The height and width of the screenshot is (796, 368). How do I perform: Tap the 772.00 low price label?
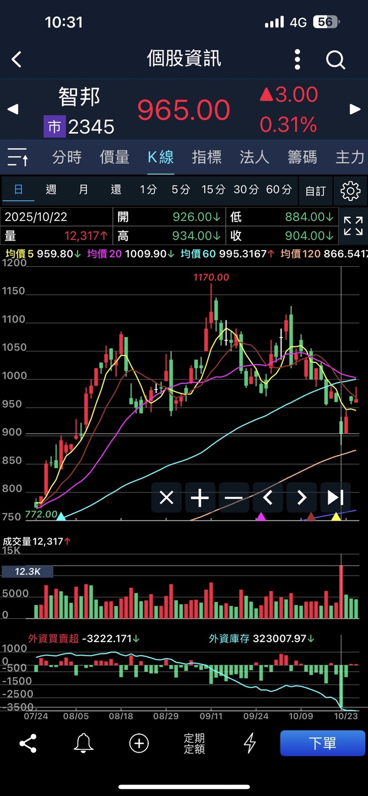pos(41,514)
